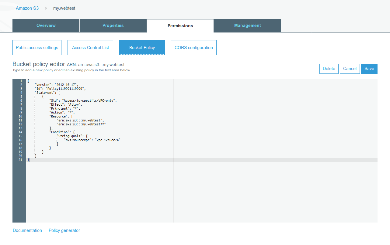The image size is (390, 245).
Task: Click line number 1 in the gutter
Action: [x=21, y=81]
